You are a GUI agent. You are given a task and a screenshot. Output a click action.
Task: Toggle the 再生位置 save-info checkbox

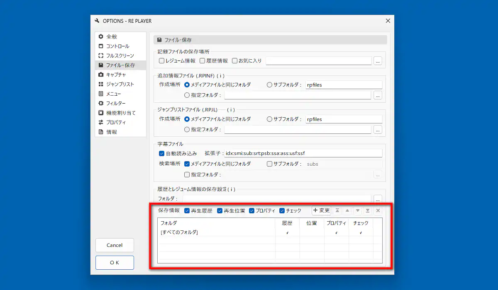220,210
